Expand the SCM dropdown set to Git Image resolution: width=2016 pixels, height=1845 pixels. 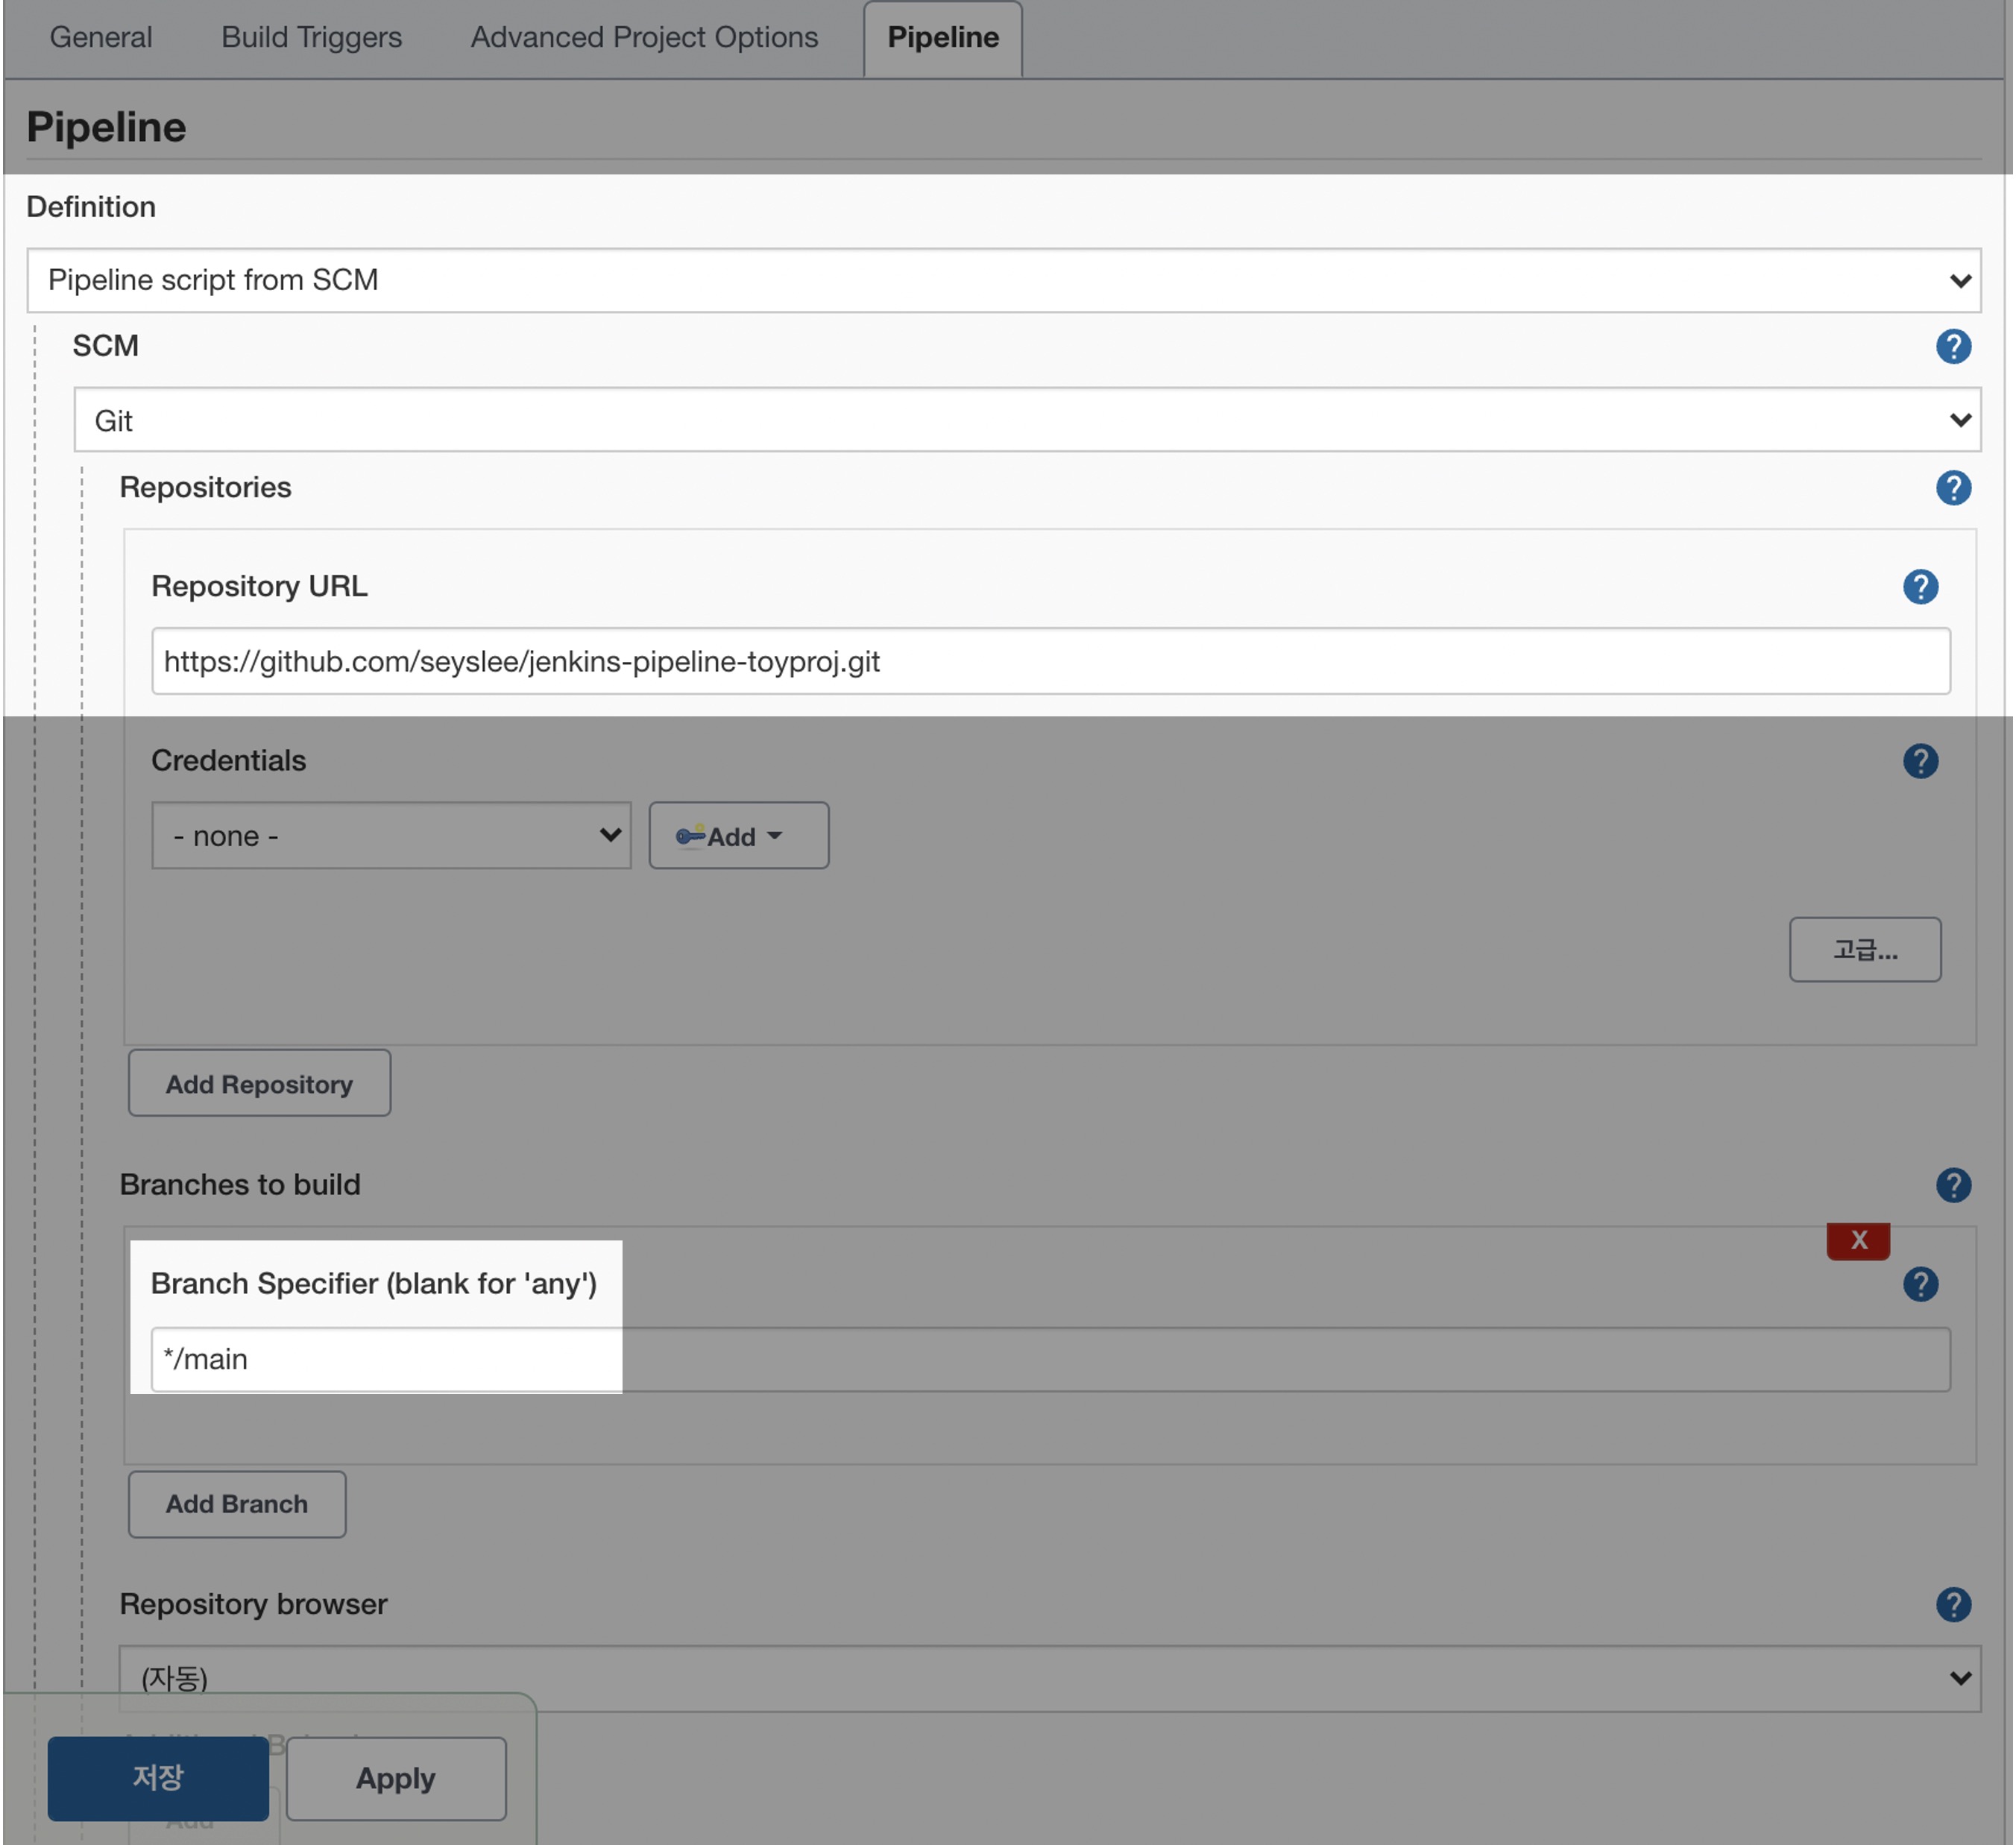[x=1026, y=420]
